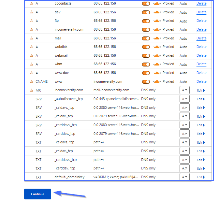Open the TTL dropdown for _autodiscover._tcp
Viewport: 219px width, 202px height.
coord(184,99)
